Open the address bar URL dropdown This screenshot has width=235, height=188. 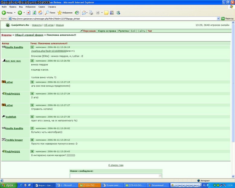(x=218, y=19)
